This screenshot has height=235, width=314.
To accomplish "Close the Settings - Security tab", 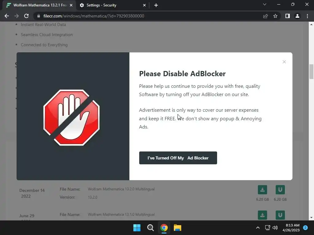I will point(144,5).
